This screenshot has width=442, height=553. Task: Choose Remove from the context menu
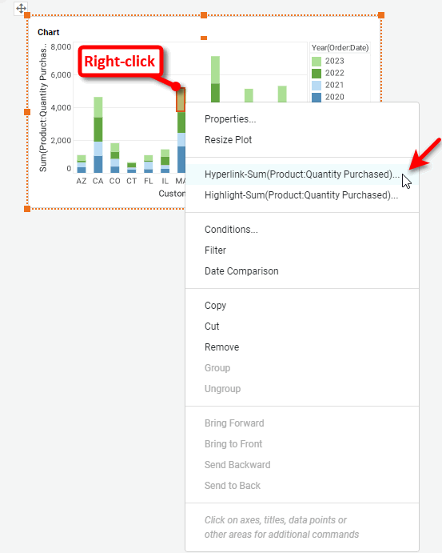click(221, 347)
